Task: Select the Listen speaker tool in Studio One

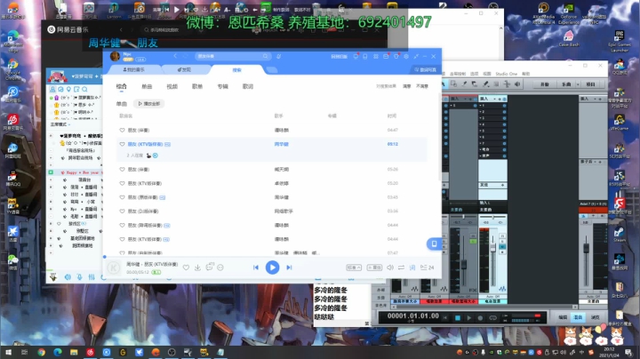Action: [517, 84]
